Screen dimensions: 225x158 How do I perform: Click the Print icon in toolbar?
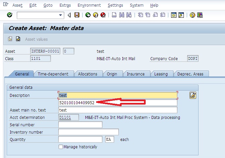114,15
